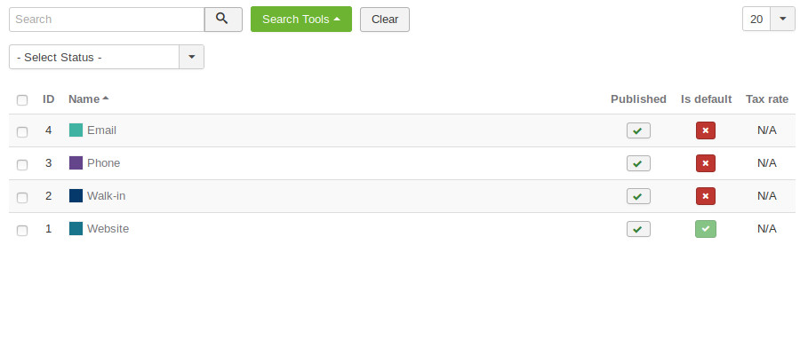Click the green default check for Website
Viewport: 800px width, 355px height.
tap(706, 229)
